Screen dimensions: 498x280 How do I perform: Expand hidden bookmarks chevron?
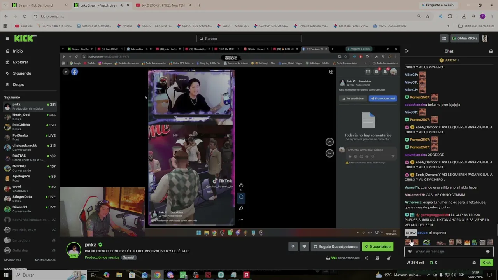448,26
